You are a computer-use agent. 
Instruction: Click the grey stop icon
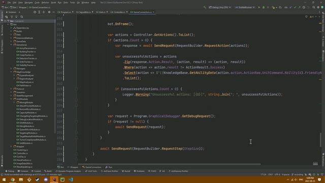[x=268, y=7]
